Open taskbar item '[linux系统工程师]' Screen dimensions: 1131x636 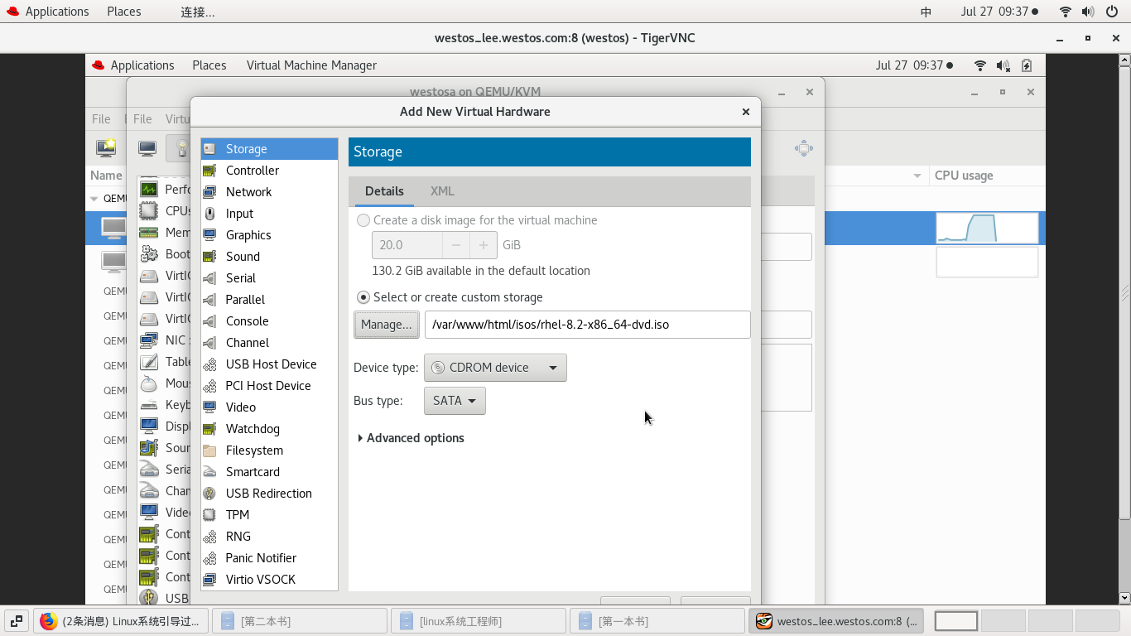click(479, 621)
